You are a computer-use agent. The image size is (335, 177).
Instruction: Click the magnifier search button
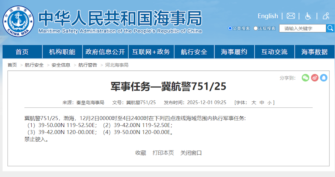(x=330, y=28)
